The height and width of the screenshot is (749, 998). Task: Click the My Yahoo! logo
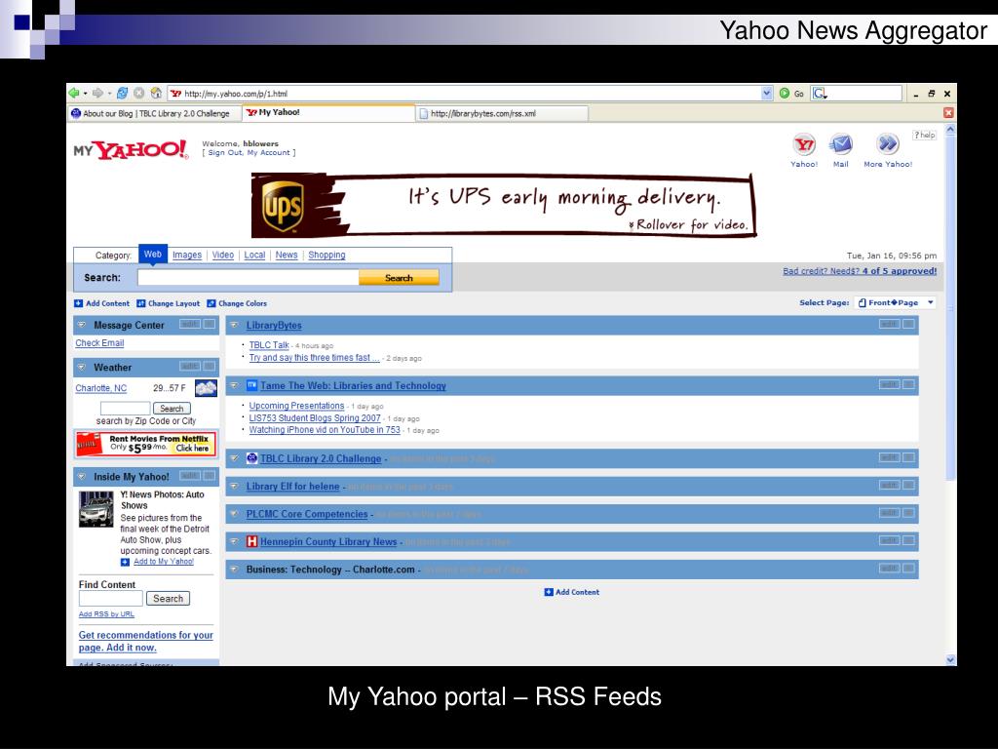132,149
